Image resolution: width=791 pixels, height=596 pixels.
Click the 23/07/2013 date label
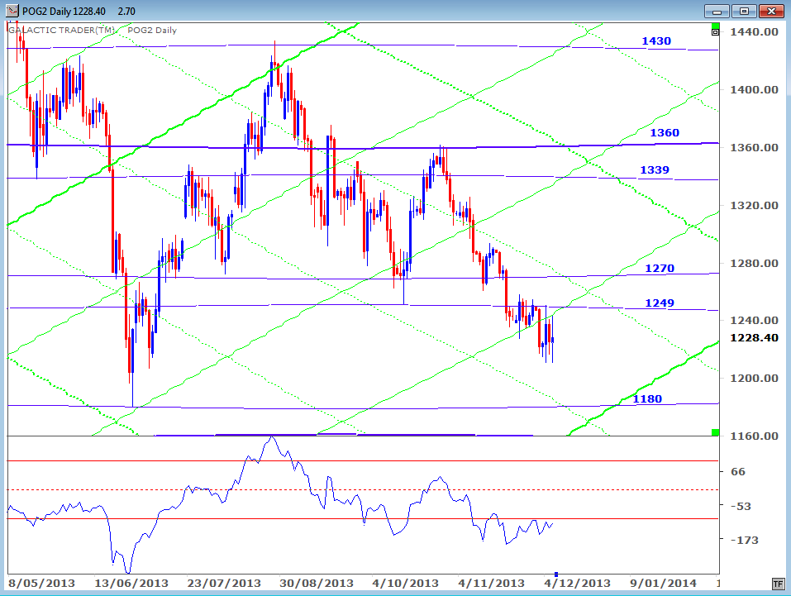click(x=224, y=584)
